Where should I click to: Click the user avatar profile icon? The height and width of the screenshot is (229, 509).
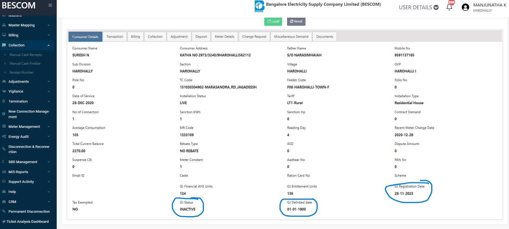click(x=465, y=7)
